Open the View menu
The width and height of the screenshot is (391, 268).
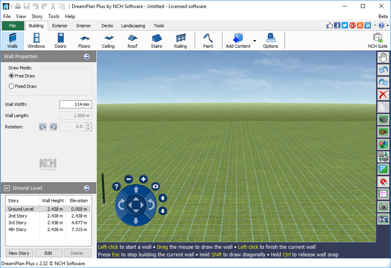point(21,16)
